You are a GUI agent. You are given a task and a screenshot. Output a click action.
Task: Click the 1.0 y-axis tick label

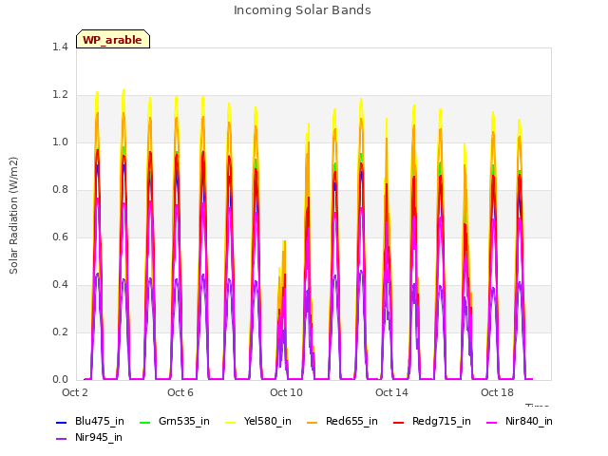click(x=60, y=142)
